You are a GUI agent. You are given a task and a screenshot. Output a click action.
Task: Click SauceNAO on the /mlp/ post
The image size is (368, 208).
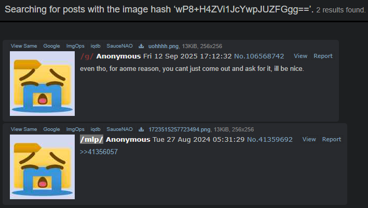(120, 129)
